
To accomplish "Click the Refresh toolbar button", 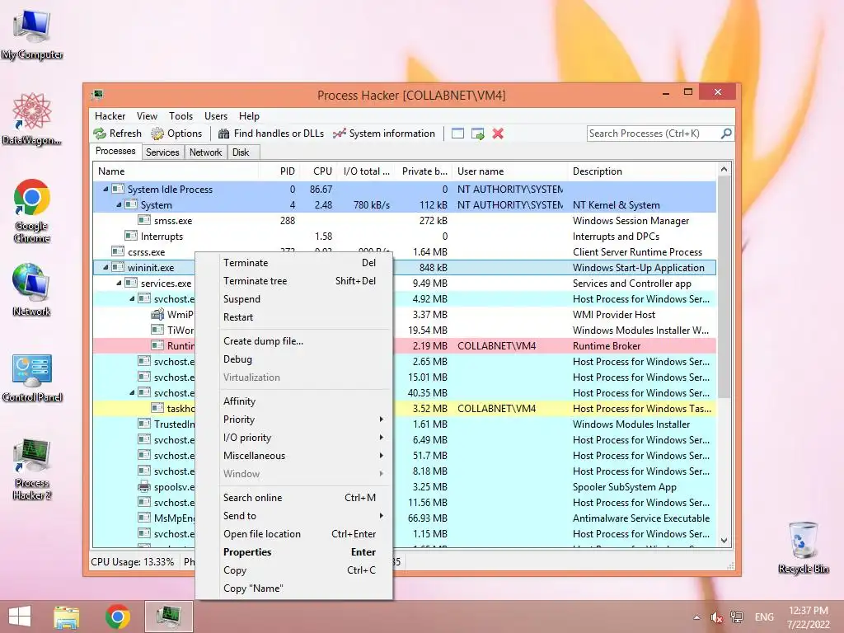I will (x=117, y=134).
